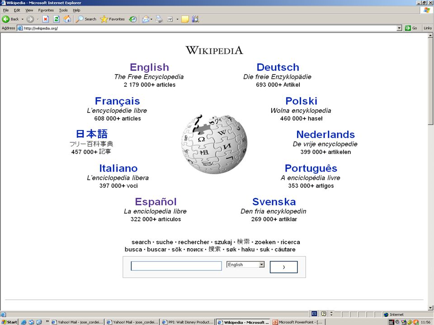
Task: Open the View menu
Action: [29, 10]
